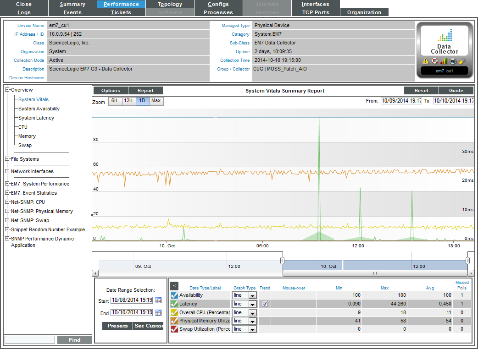Click the Data Collector device class logo
The image size is (478, 349).
(445, 41)
